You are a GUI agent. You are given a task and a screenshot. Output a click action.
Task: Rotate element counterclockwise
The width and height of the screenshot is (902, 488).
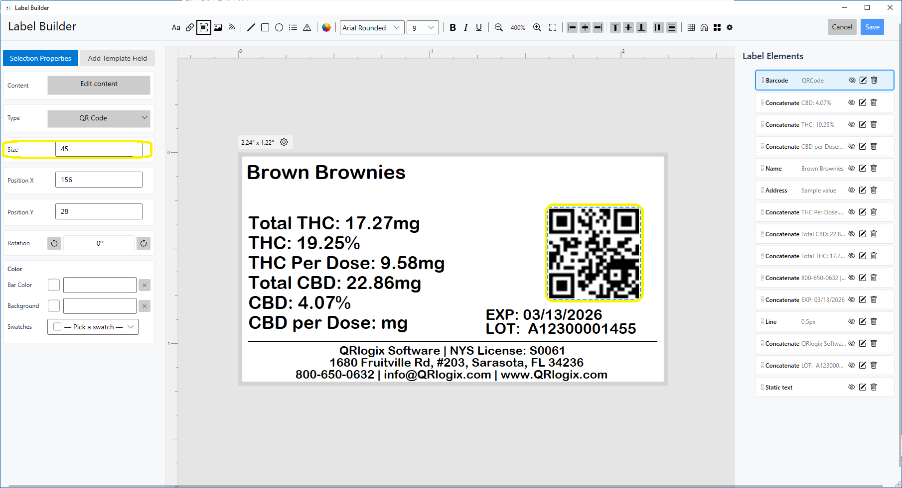tap(54, 243)
